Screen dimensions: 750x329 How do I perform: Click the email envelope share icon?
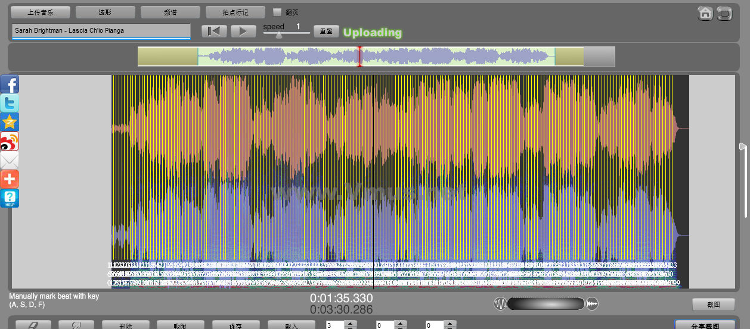point(10,160)
